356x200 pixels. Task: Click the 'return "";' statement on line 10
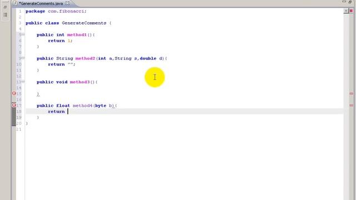point(62,64)
